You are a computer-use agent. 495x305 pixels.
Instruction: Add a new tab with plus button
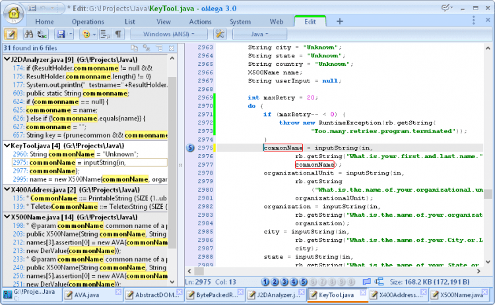340,21
